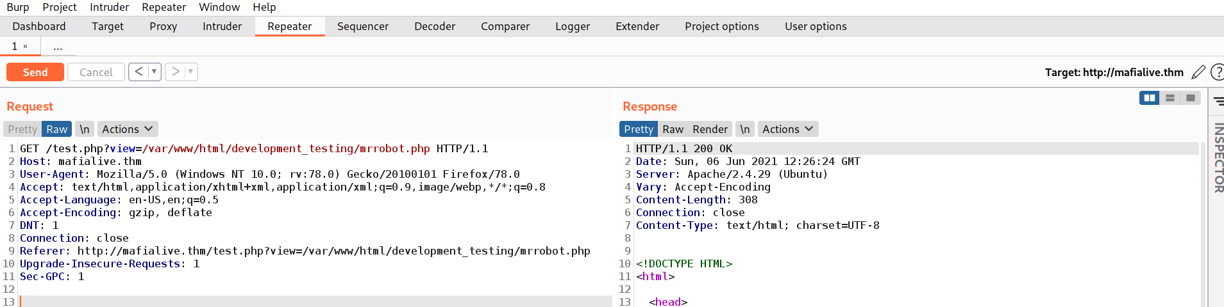Image resolution: width=1224 pixels, height=307 pixels.
Task: Open the Intruder menu
Action: (109, 7)
